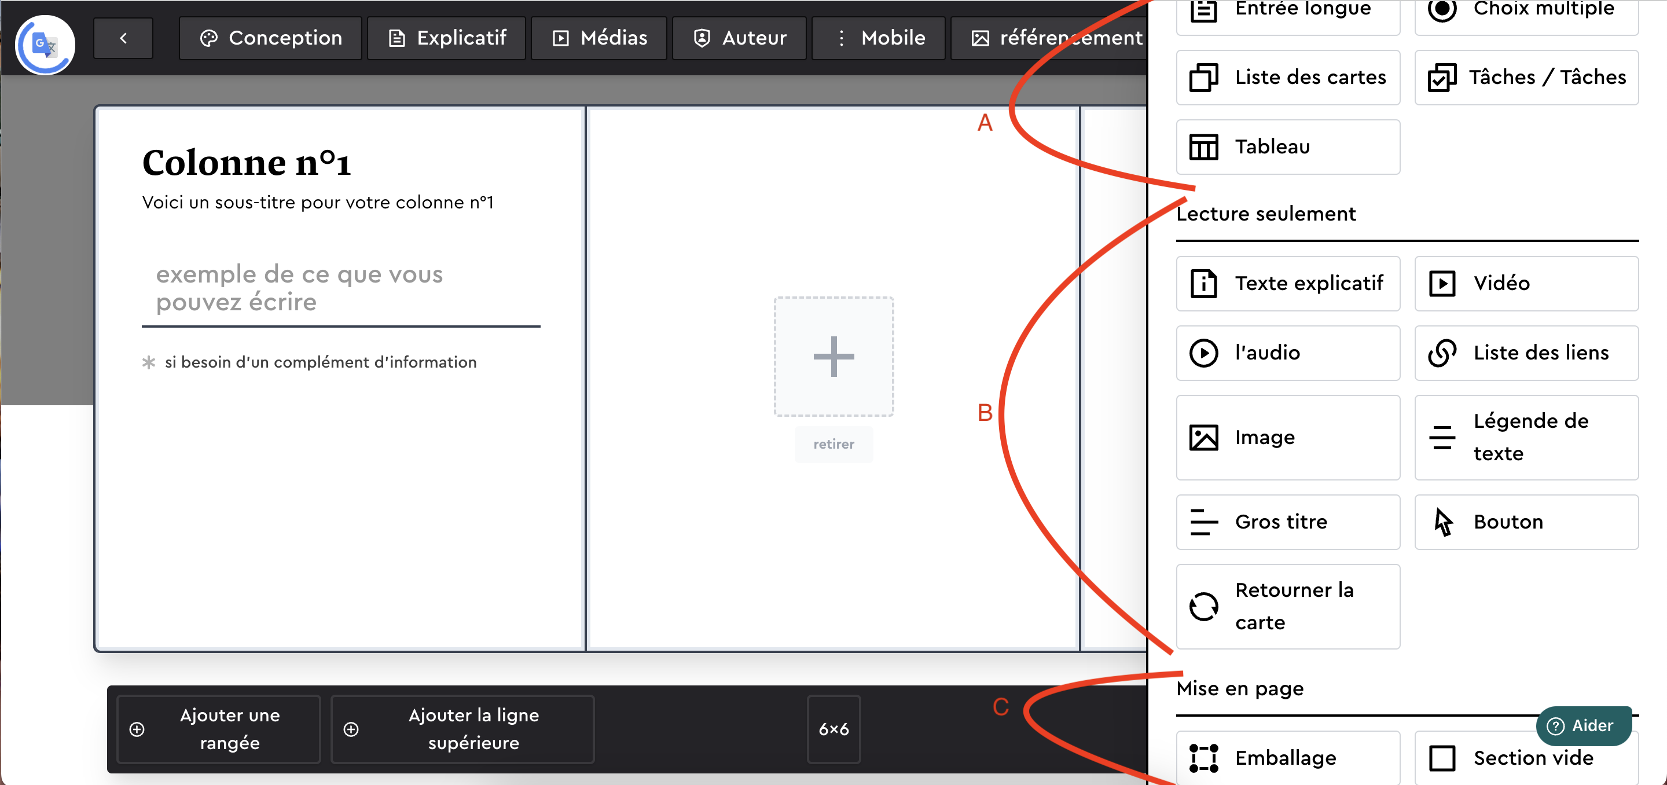This screenshot has width=1667, height=785.
Task: Insert a Liste des cartes element
Action: tap(1287, 78)
